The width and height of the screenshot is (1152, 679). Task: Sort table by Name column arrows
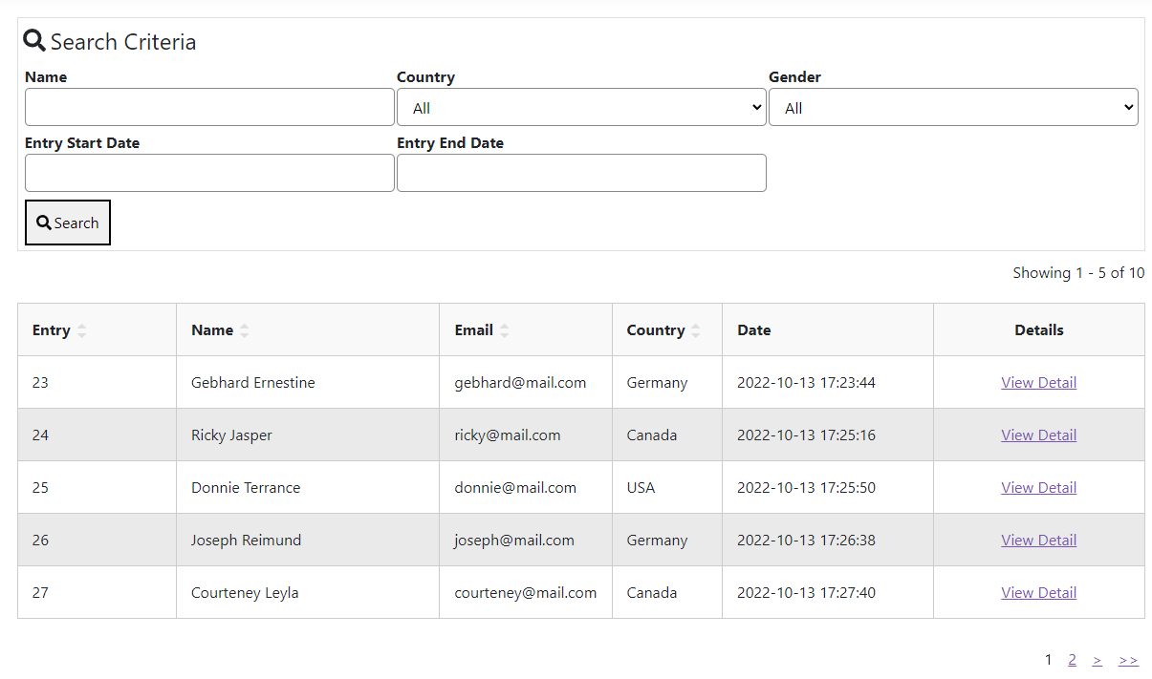[x=244, y=330]
